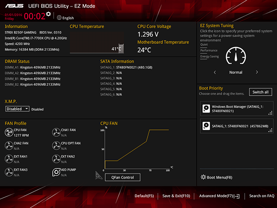Load Default(F5) settings
This screenshot has height=208, width=277.
click(144, 196)
